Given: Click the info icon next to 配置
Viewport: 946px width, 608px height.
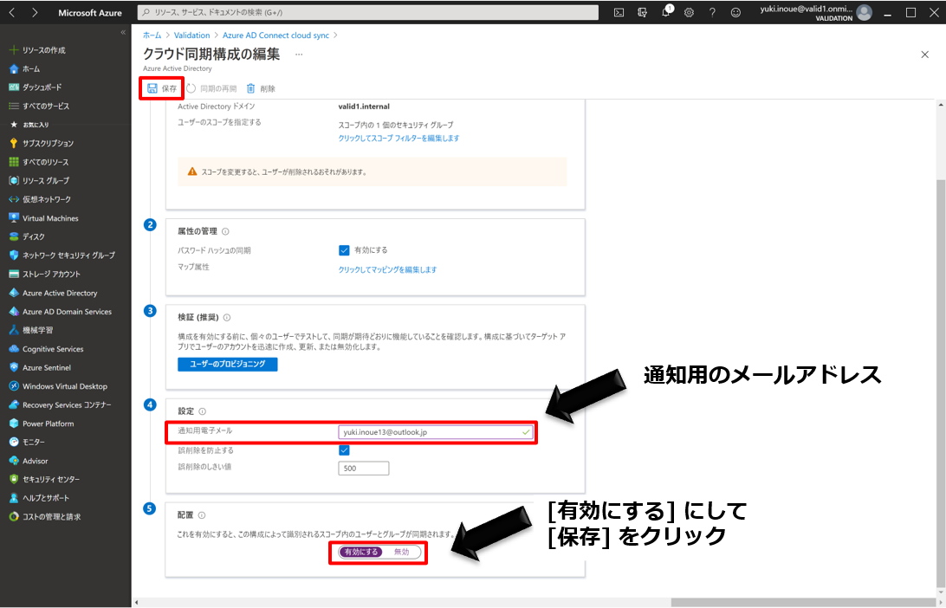Looking at the screenshot, I should (x=202, y=515).
